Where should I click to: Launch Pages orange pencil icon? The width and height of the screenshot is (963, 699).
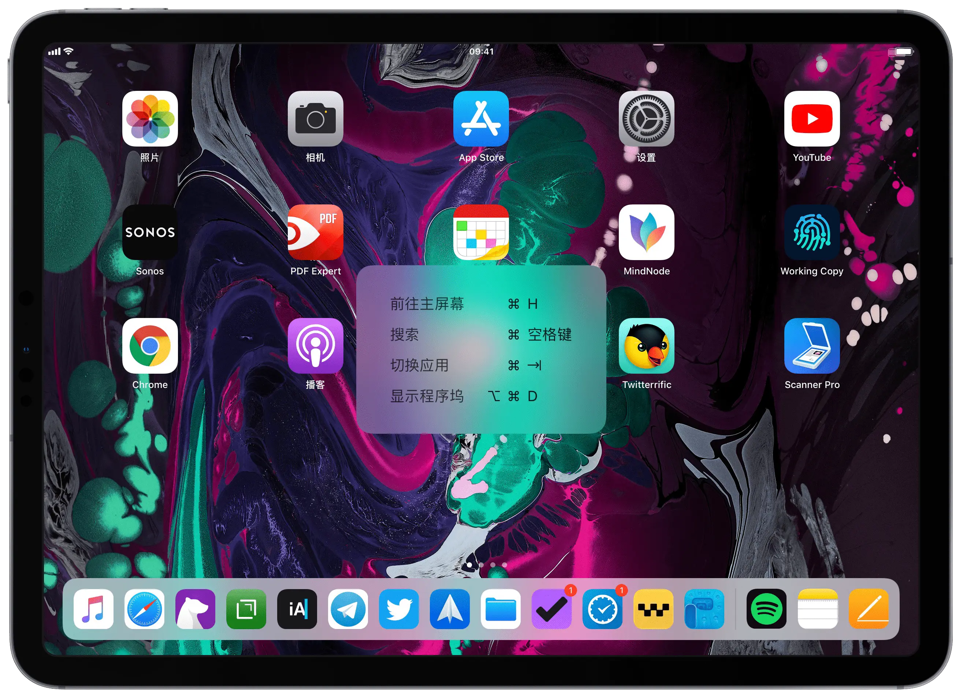pos(869,609)
